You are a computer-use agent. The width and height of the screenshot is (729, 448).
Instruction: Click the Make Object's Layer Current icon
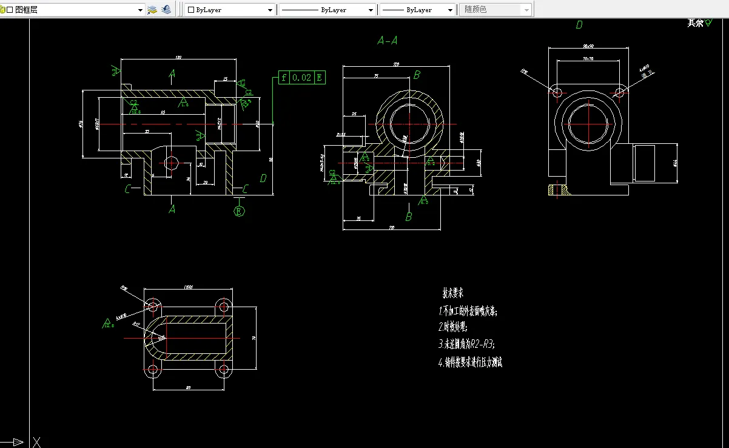[x=152, y=10]
